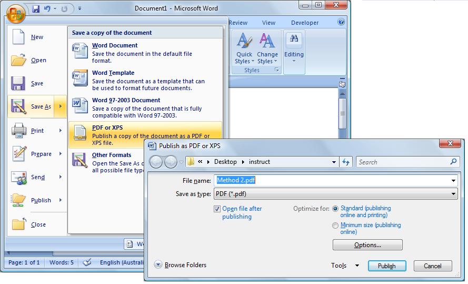
Task: Switch to the Review ribbon tab
Action: pos(238,23)
